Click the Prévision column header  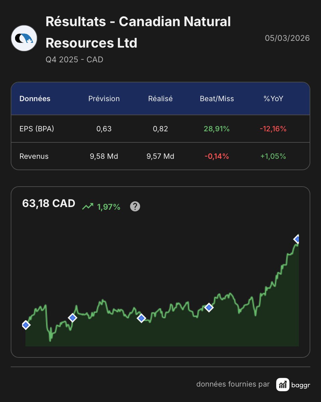tap(104, 99)
